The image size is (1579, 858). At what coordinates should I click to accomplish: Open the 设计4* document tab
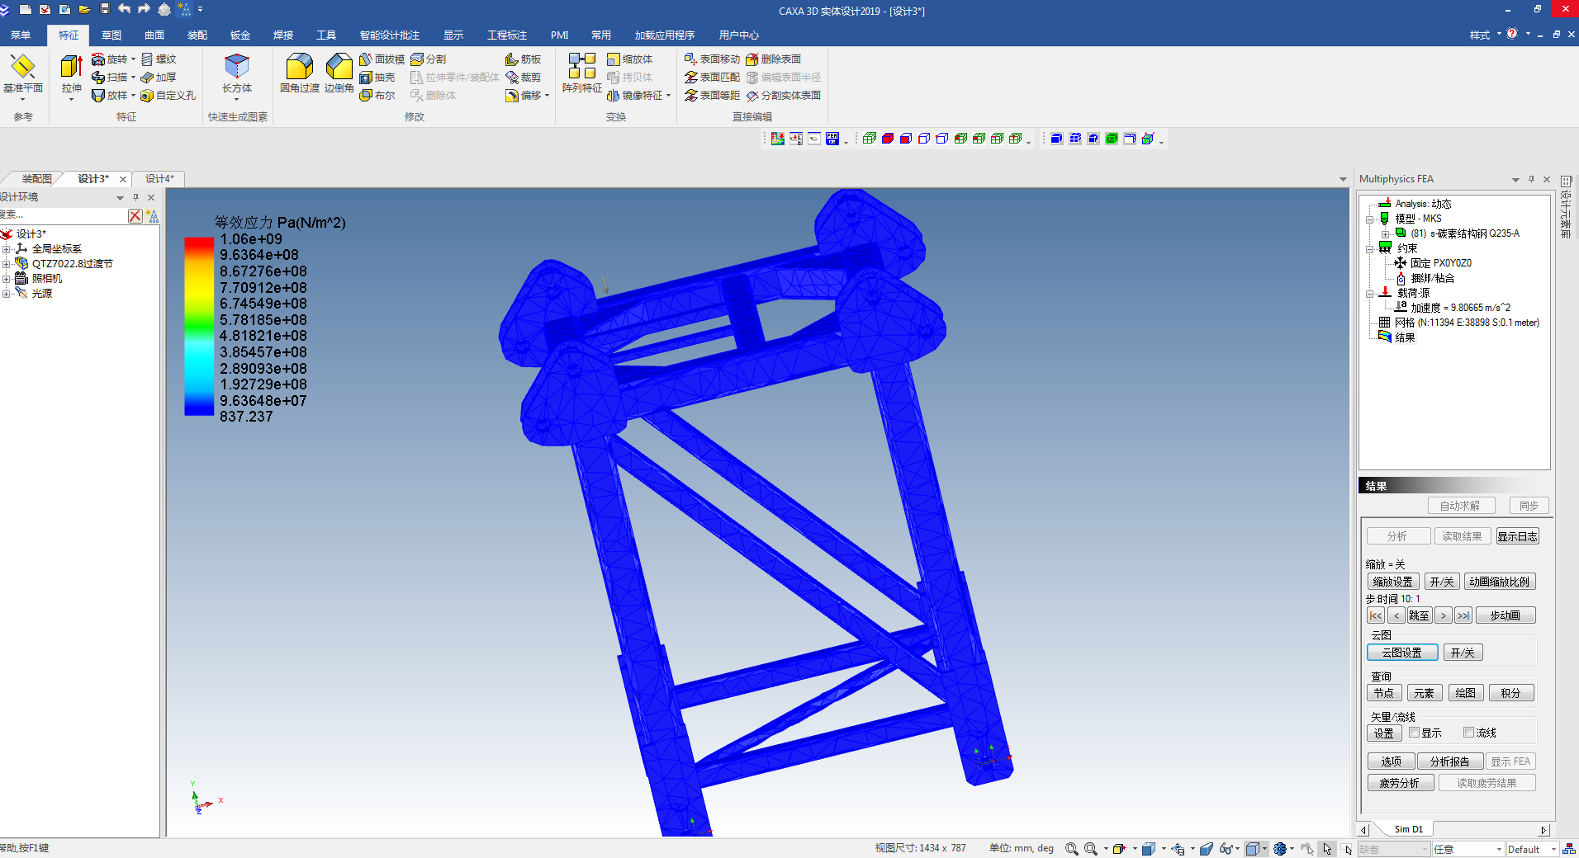[159, 179]
